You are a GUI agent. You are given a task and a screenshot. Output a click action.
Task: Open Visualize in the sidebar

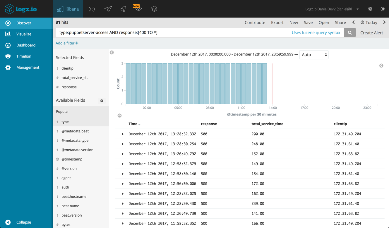click(26, 34)
